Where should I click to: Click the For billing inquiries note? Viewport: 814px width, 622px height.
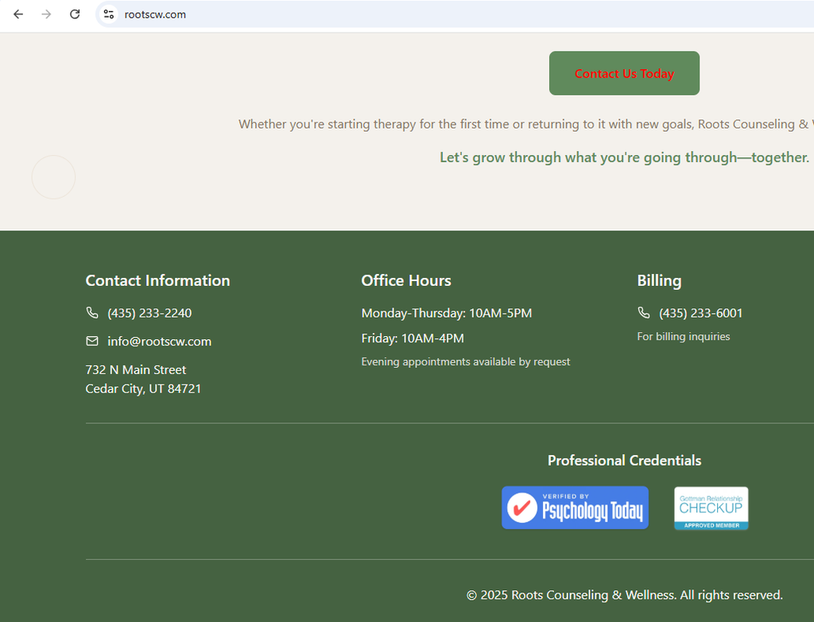(x=683, y=336)
